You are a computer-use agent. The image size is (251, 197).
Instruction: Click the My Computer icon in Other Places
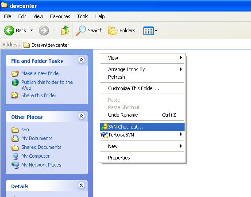tap(15, 156)
